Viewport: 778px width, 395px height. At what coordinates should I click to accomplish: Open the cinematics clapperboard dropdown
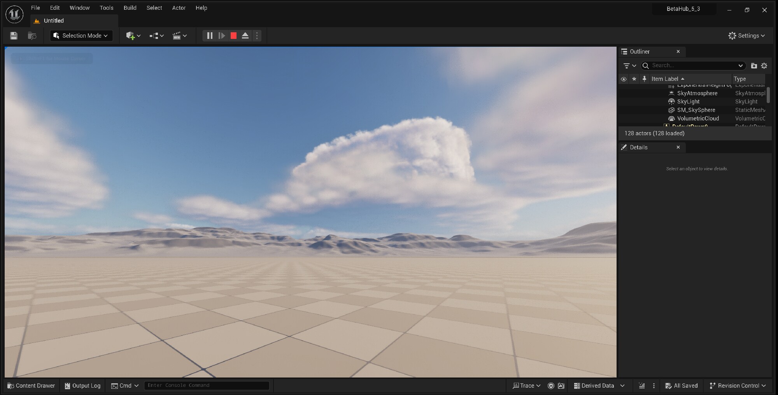click(x=179, y=36)
